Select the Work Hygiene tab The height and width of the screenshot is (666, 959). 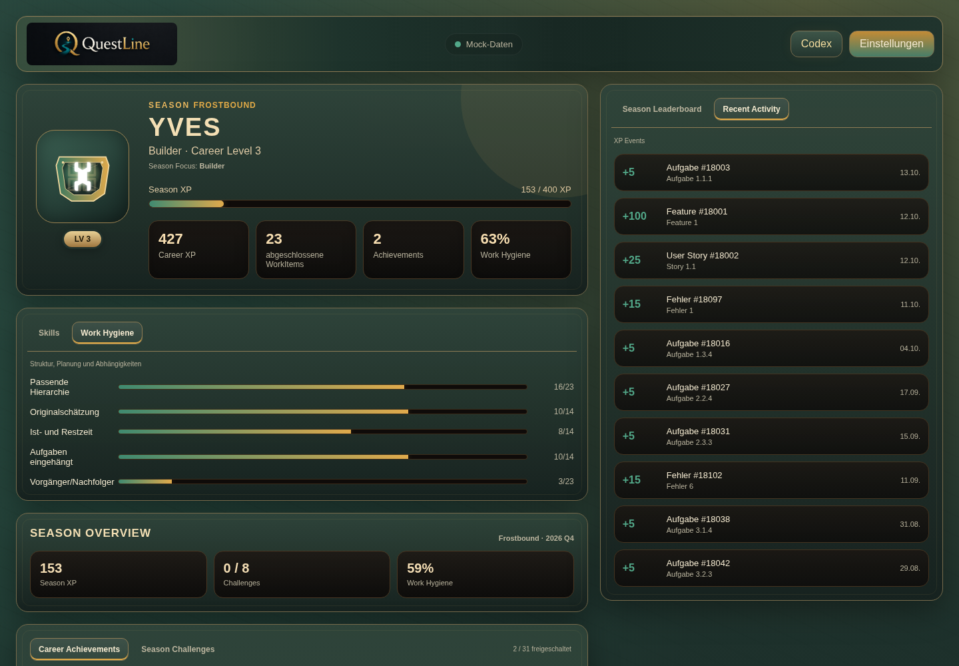pyautogui.click(x=107, y=333)
